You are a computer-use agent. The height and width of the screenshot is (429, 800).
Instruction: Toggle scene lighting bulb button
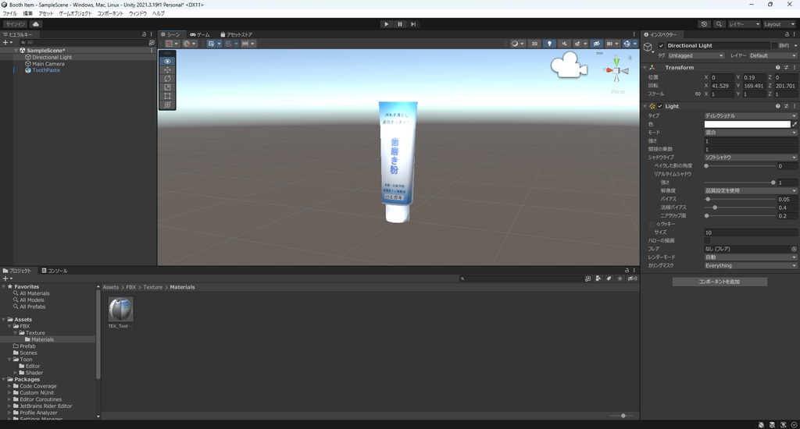point(549,44)
